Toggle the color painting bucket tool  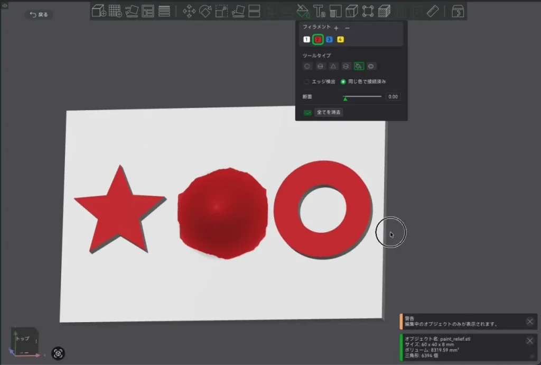[303, 11]
